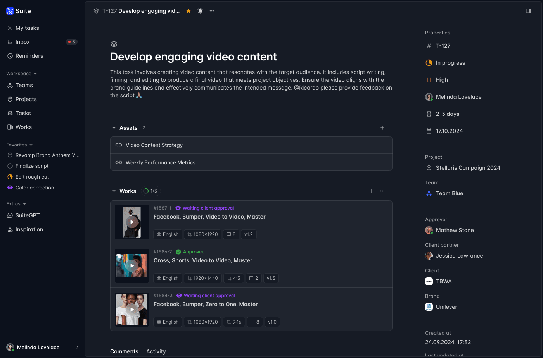This screenshot has height=358, width=543.
Task: Toggle the favorite star for task T-127
Action: (x=188, y=11)
